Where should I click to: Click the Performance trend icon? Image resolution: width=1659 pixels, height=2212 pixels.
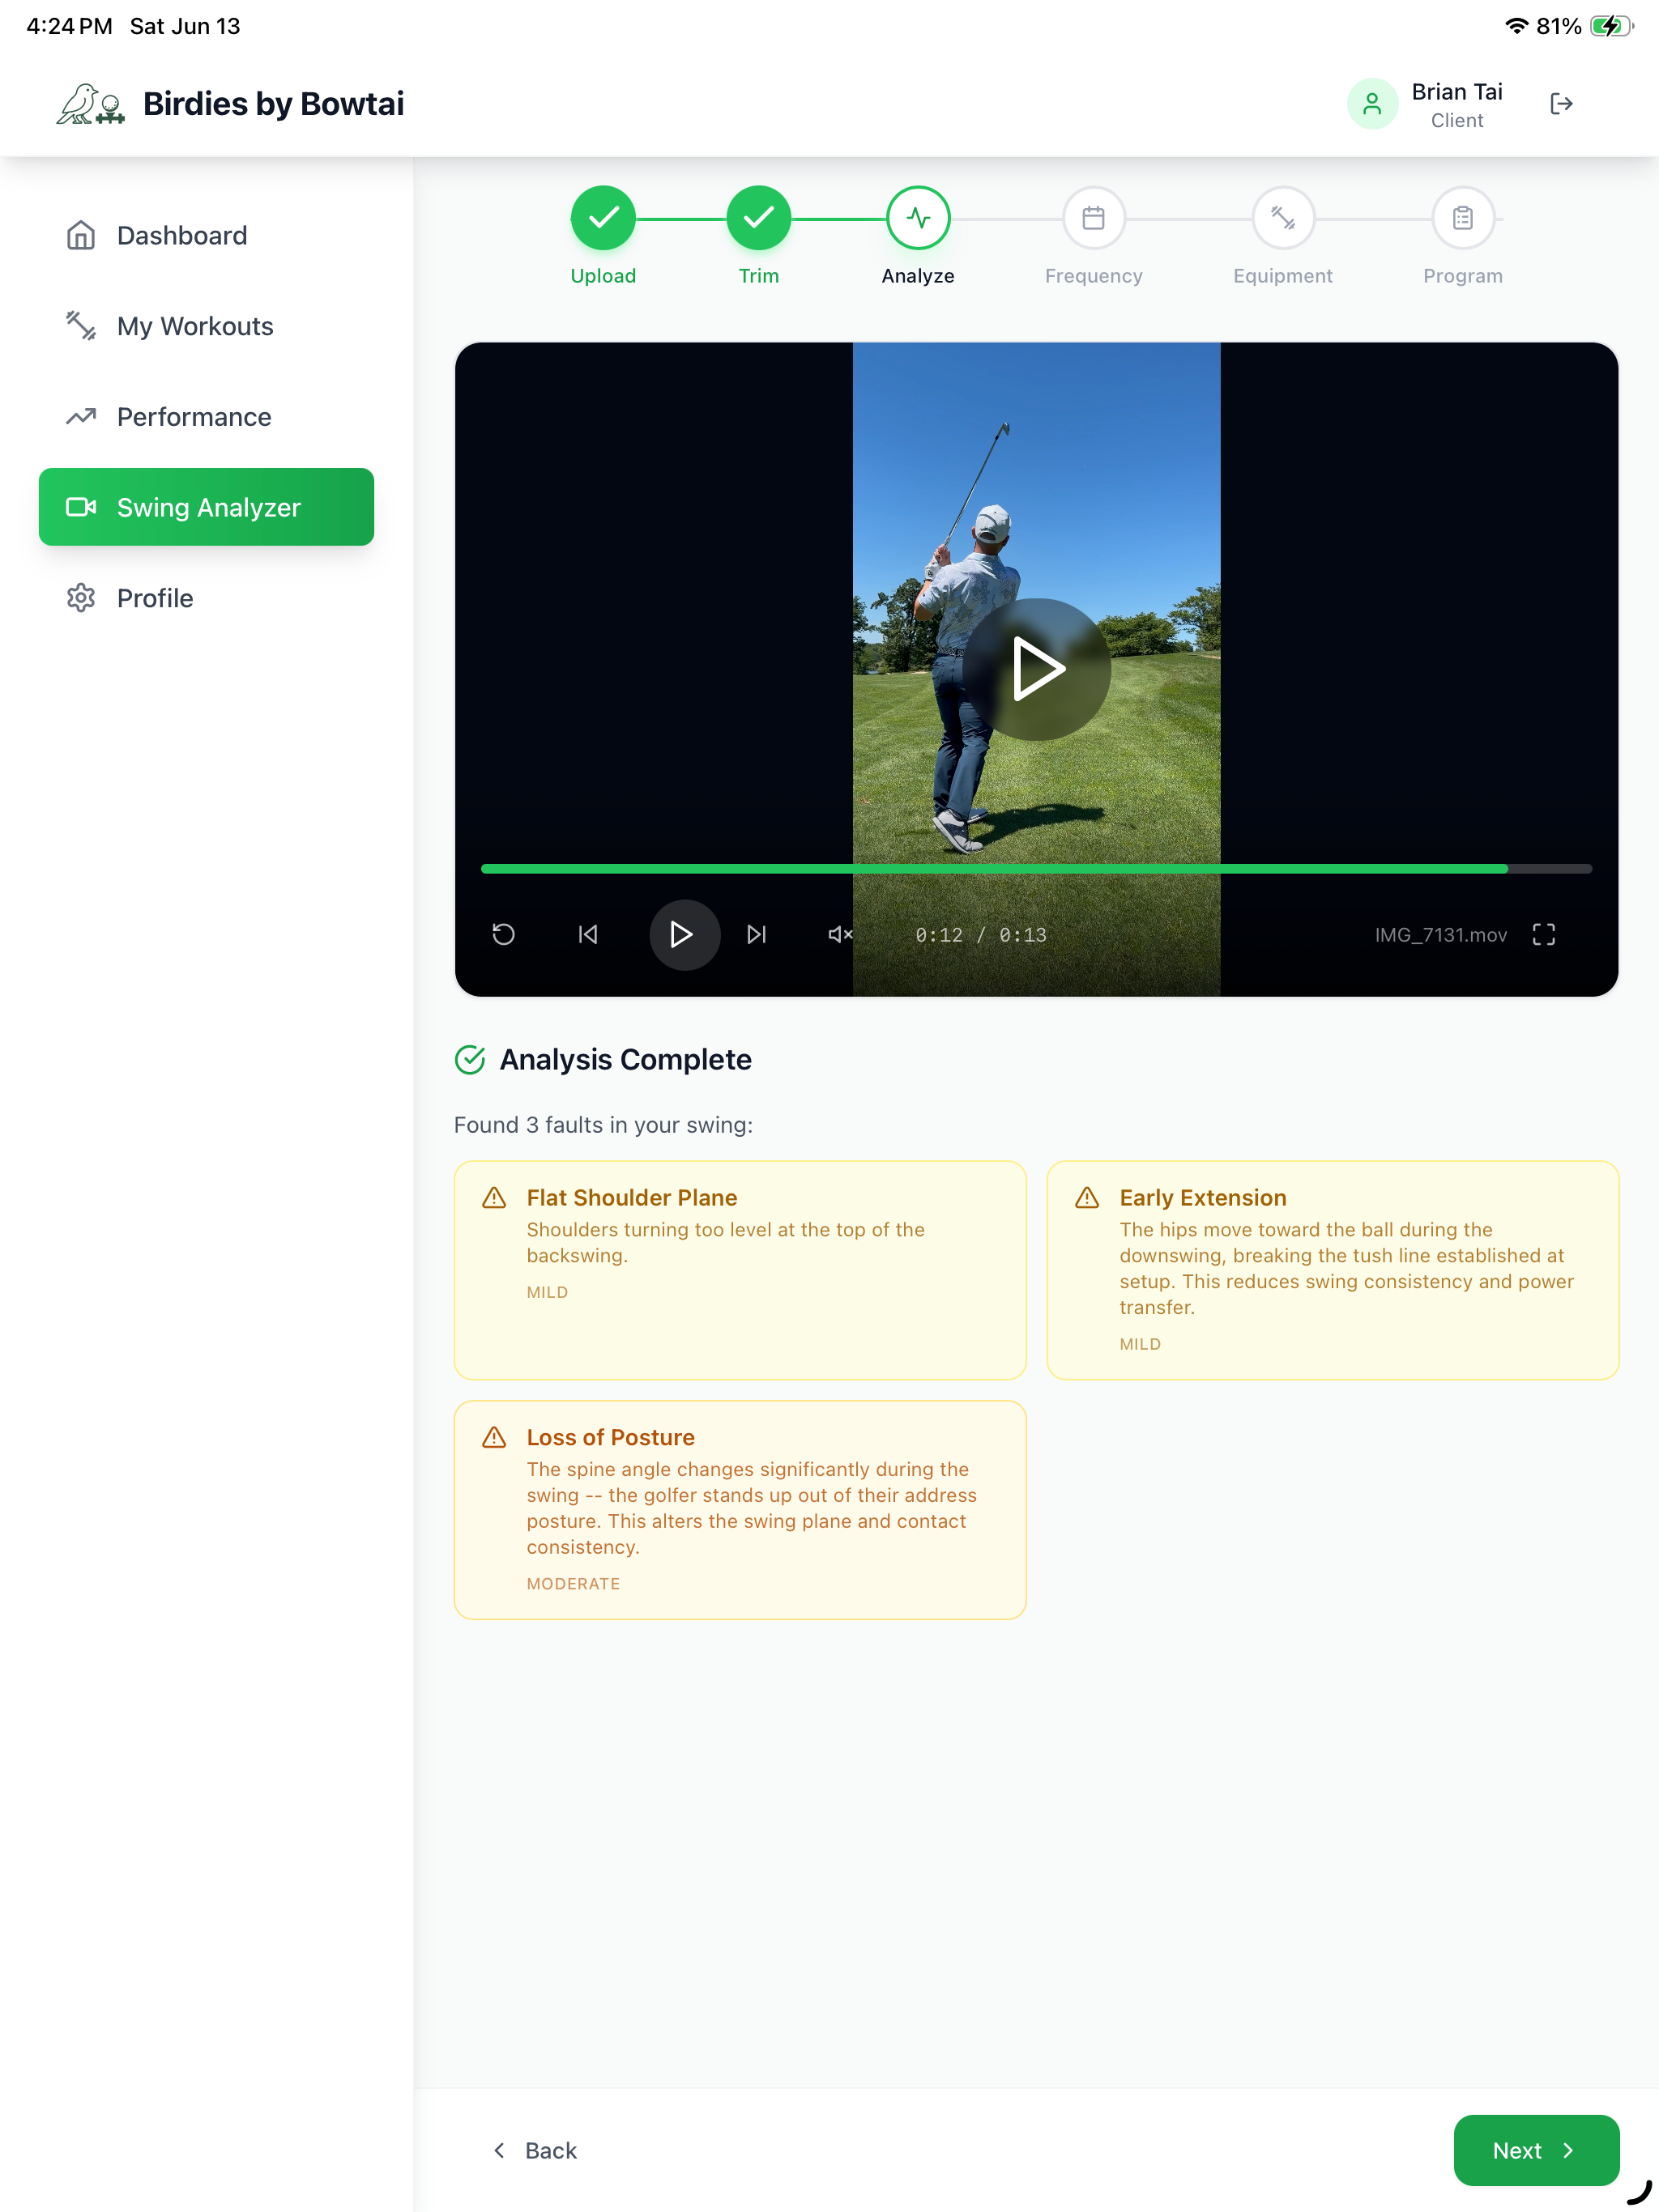point(81,417)
